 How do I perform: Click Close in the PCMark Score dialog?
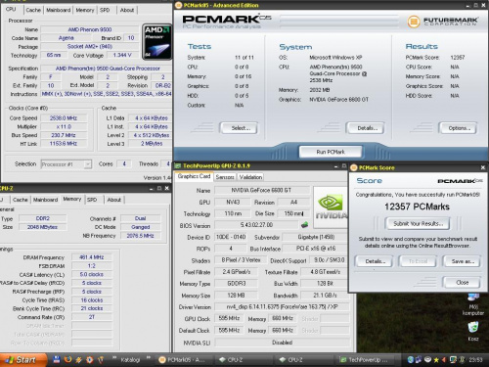click(x=463, y=282)
